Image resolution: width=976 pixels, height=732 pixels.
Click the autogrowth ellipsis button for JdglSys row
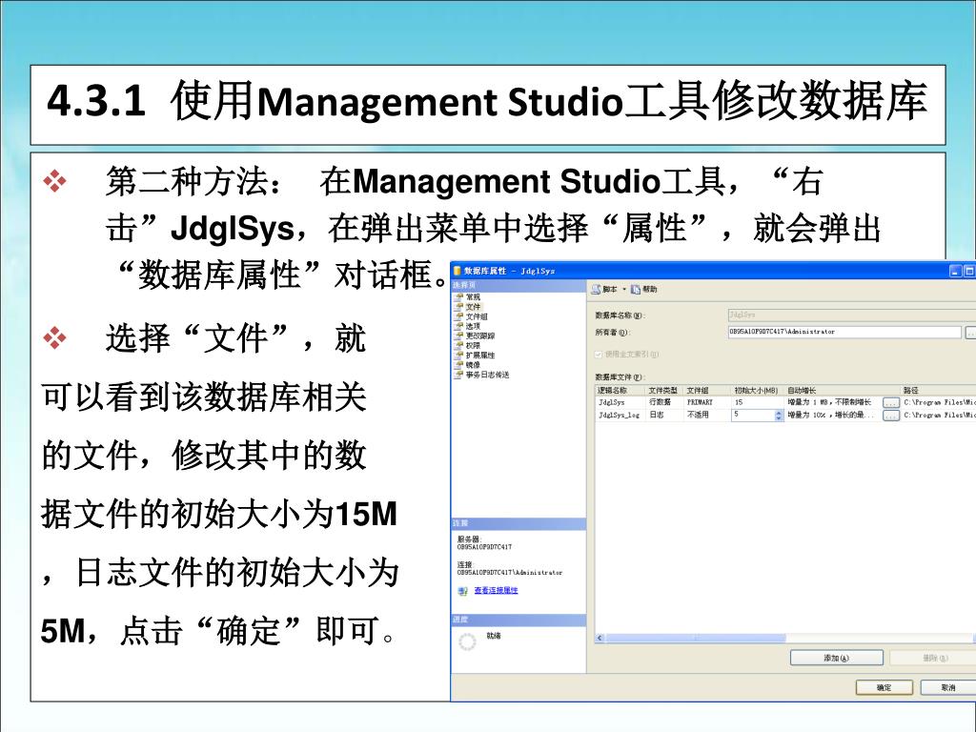pos(891,403)
